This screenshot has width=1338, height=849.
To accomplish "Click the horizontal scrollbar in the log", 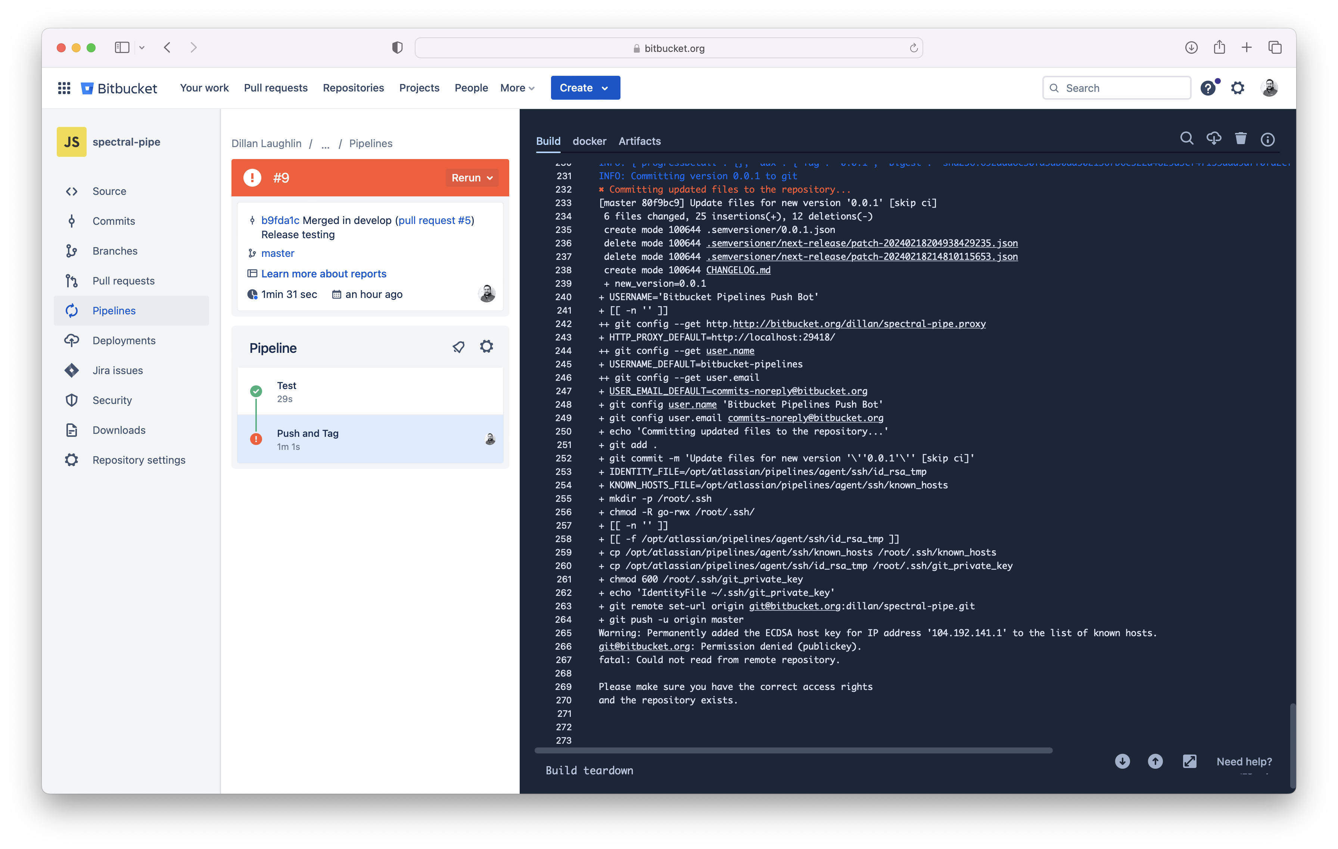I will pyautogui.click(x=793, y=750).
